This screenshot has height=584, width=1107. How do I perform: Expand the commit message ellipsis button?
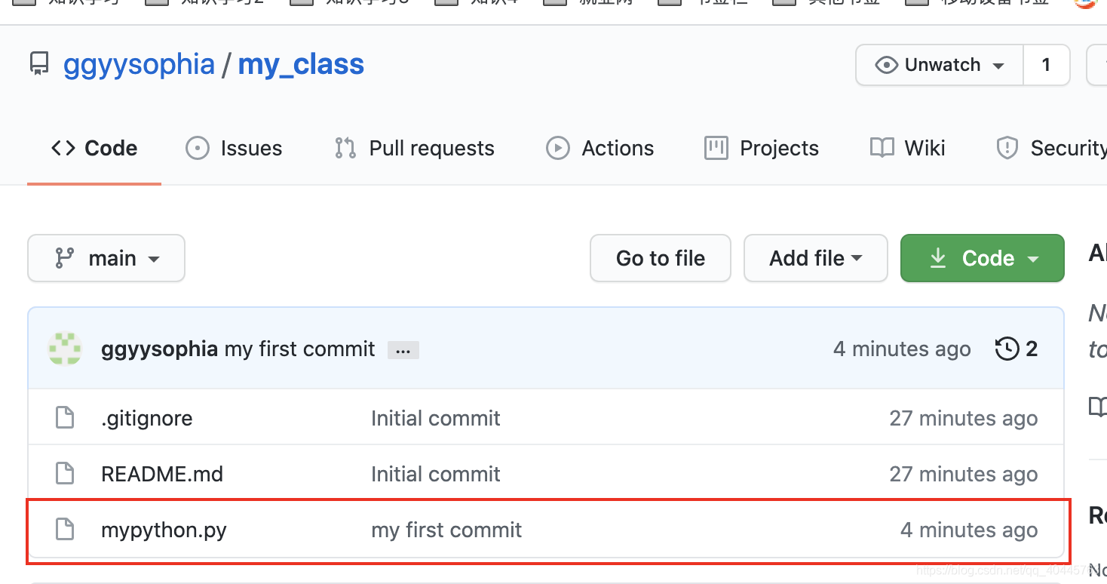coord(403,350)
